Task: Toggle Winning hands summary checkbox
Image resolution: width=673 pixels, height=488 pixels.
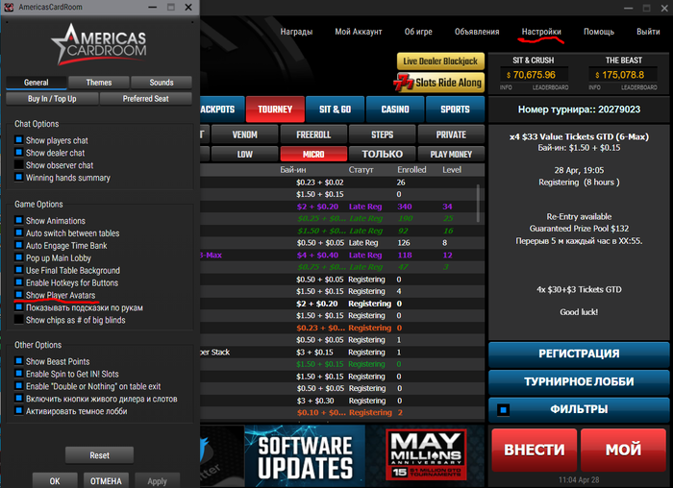Action: (x=19, y=177)
